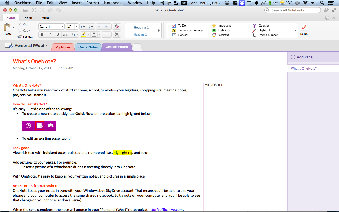Toggle Bold formatting
This screenshot has height=212, width=339.
tap(42, 34)
